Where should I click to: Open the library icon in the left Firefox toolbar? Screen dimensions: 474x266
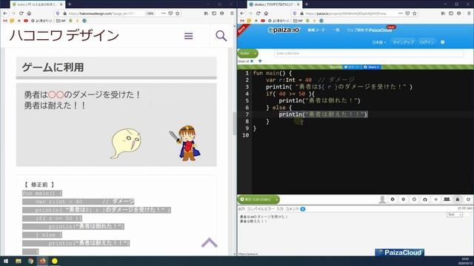pos(206,13)
